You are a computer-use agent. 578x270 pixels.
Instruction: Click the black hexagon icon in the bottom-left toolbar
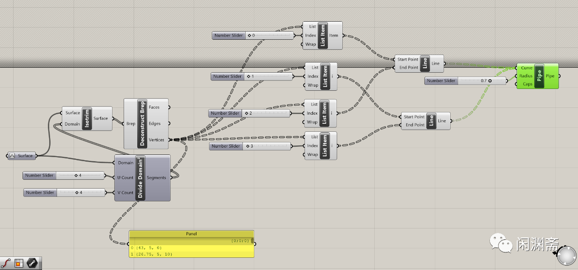(32, 263)
